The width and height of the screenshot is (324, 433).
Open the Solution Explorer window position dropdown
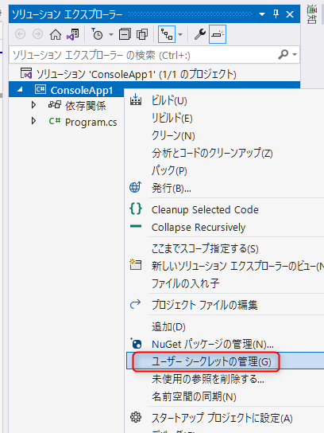[x=262, y=14]
